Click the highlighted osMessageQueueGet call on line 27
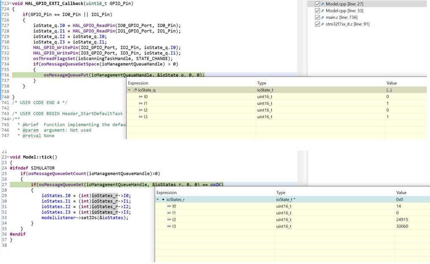The height and width of the screenshot is (264, 430). point(127,184)
